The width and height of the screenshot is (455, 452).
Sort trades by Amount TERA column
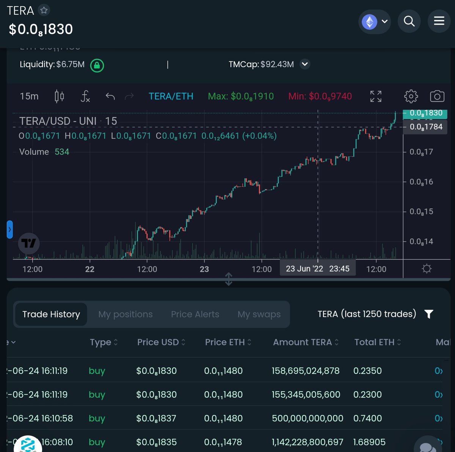click(x=306, y=342)
